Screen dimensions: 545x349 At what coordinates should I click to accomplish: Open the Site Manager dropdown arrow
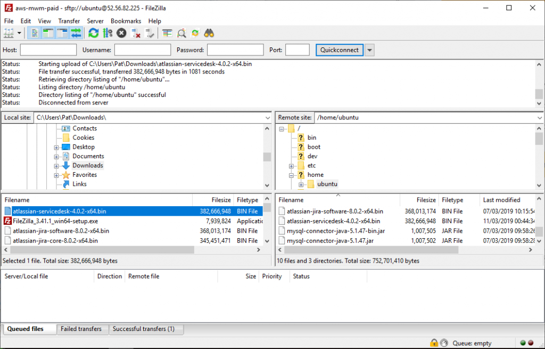[19, 34]
